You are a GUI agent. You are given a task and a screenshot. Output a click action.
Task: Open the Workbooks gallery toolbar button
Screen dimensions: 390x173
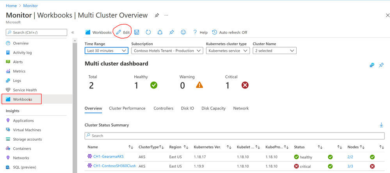pos(98,32)
